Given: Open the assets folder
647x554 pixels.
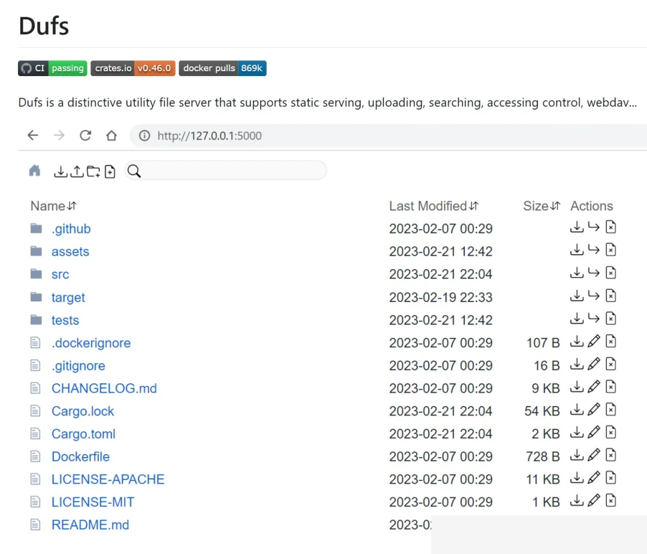Looking at the screenshot, I should coord(70,251).
